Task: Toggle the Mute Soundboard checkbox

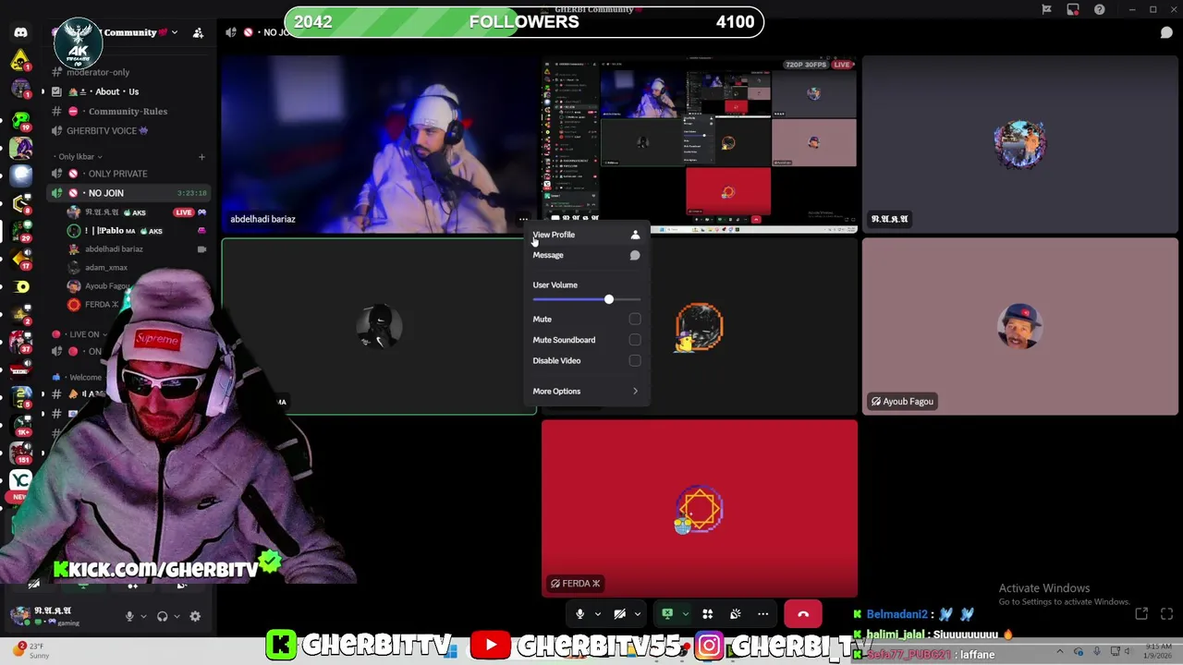Action: click(635, 340)
